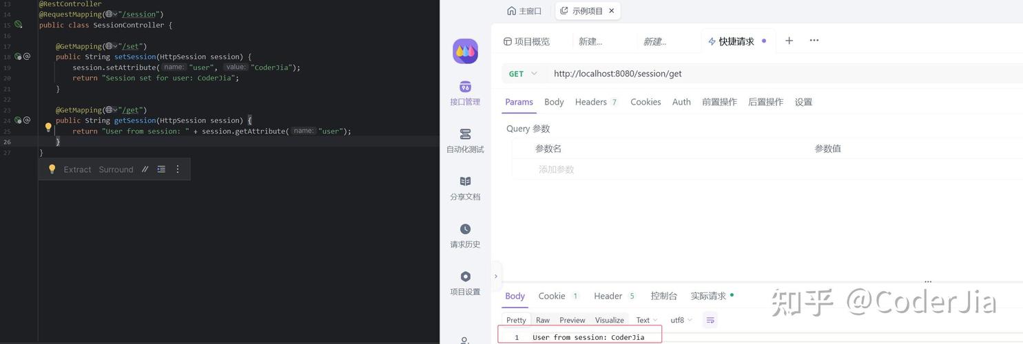Image resolution: width=1023 pixels, height=344 pixels.
Task: Select the 后置操作 tab
Action: pos(765,102)
